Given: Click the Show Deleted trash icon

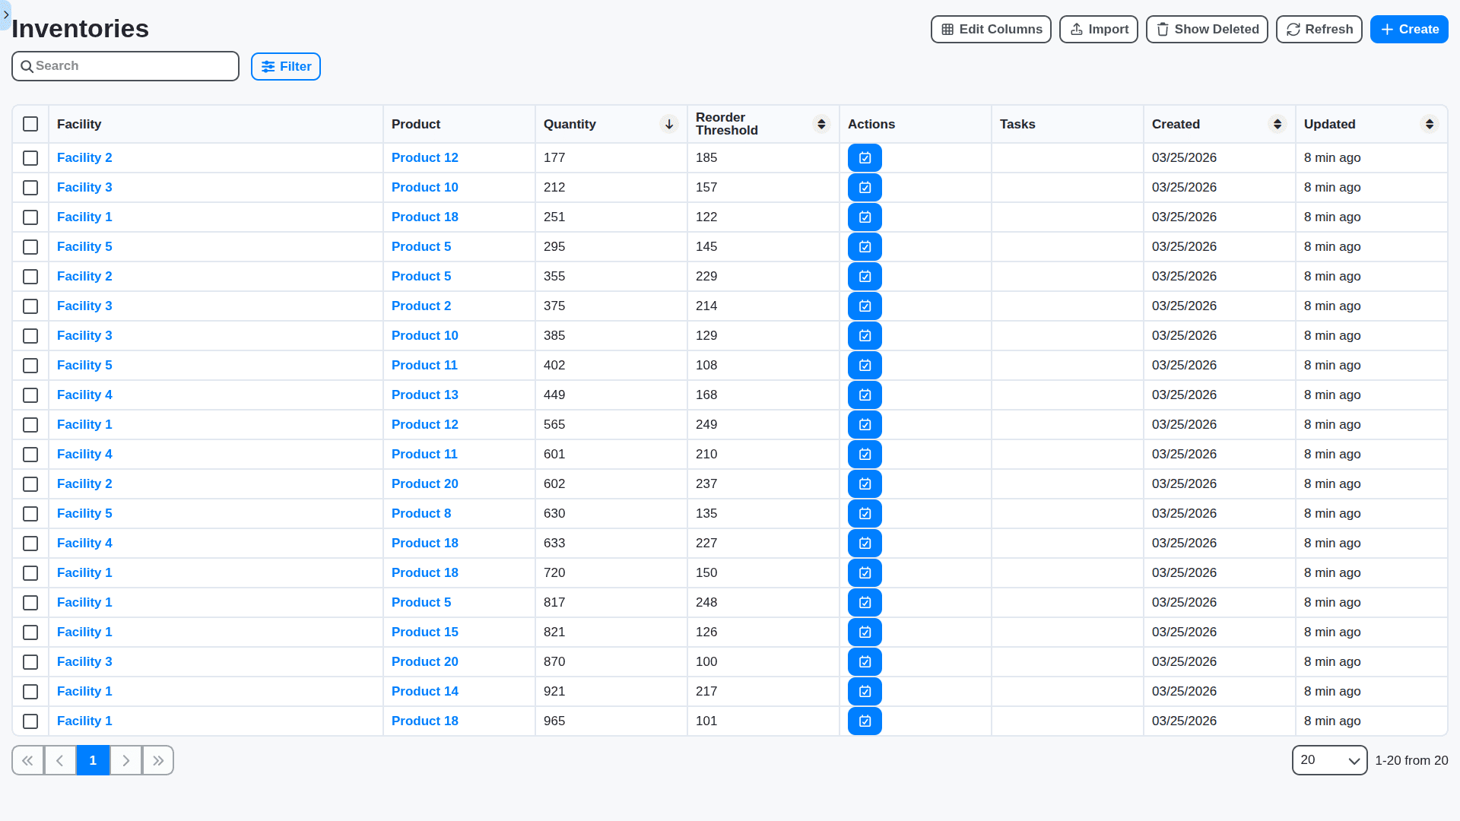Looking at the screenshot, I should 1163,29.
